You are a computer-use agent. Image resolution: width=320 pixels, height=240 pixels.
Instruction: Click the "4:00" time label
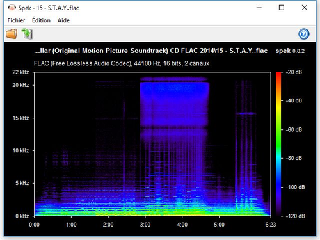[x=182, y=225]
